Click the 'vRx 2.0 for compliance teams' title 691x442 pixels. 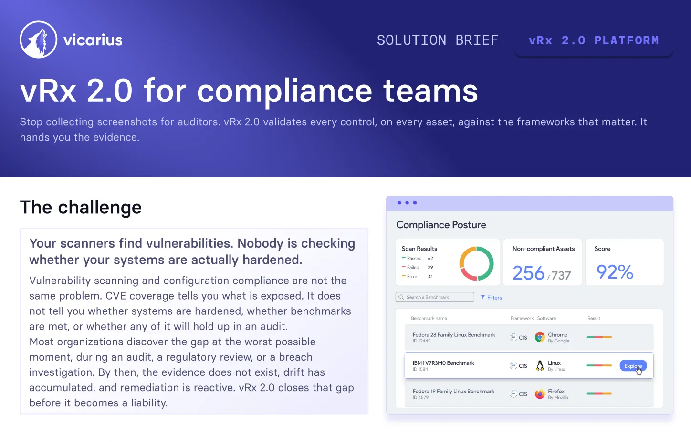(x=249, y=90)
